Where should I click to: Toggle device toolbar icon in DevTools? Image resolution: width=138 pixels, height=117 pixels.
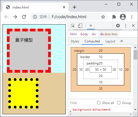click(x=80, y=26)
